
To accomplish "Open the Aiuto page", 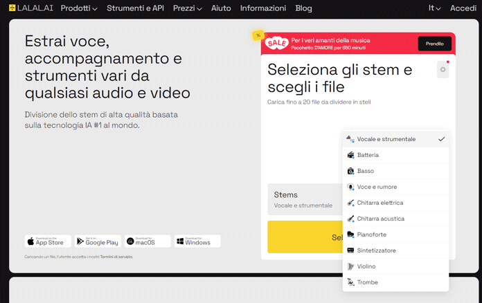I will [221, 8].
